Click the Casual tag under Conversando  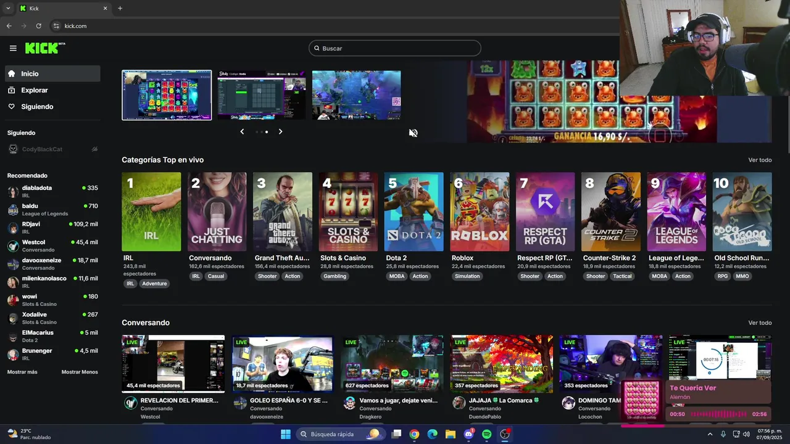(x=216, y=276)
